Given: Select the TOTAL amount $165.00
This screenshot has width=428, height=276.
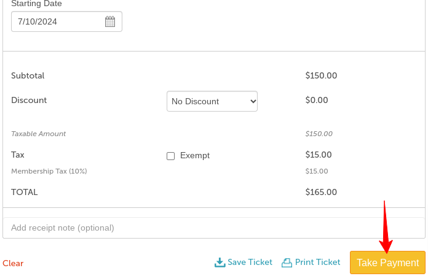Looking at the screenshot, I should coord(321,192).
